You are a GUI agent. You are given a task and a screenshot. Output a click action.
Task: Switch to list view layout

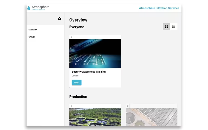click(174, 27)
